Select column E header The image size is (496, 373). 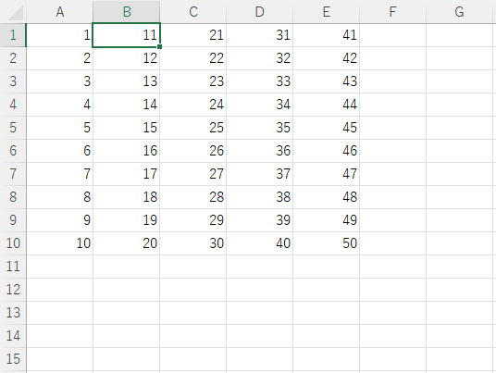pyautogui.click(x=327, y=12)
